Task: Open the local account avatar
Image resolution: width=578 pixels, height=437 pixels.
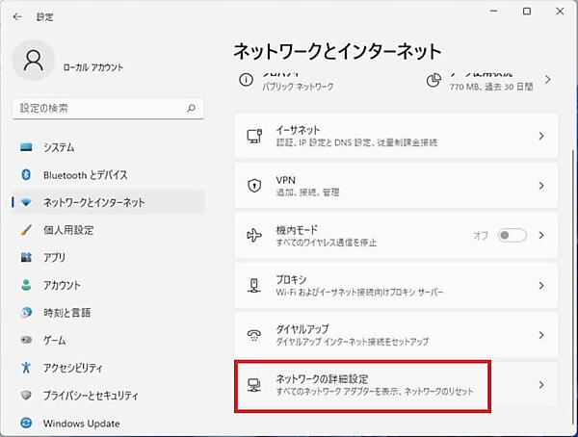Action: 34,61
